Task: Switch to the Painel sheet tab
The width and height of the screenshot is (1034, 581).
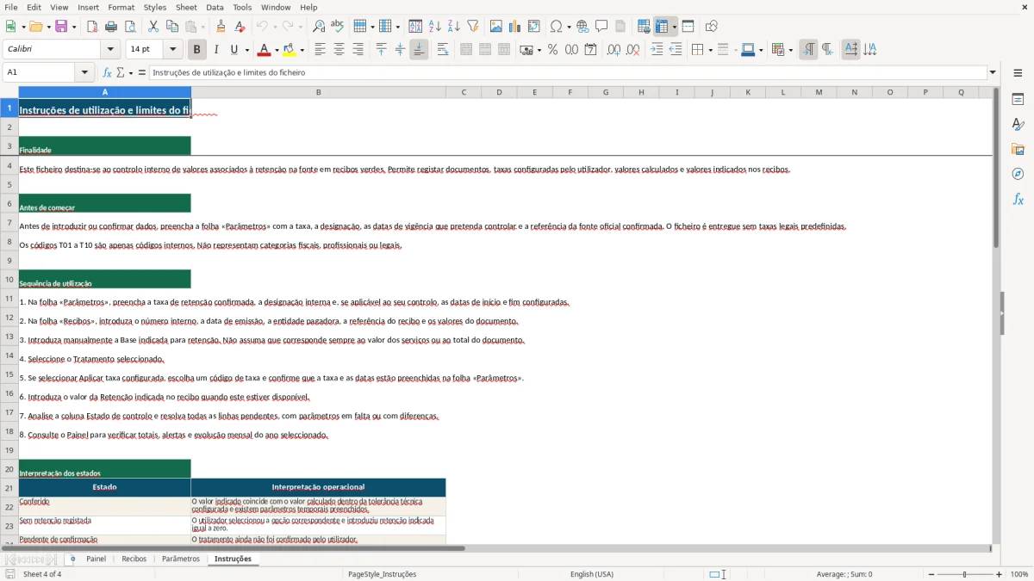Action: 96,559
